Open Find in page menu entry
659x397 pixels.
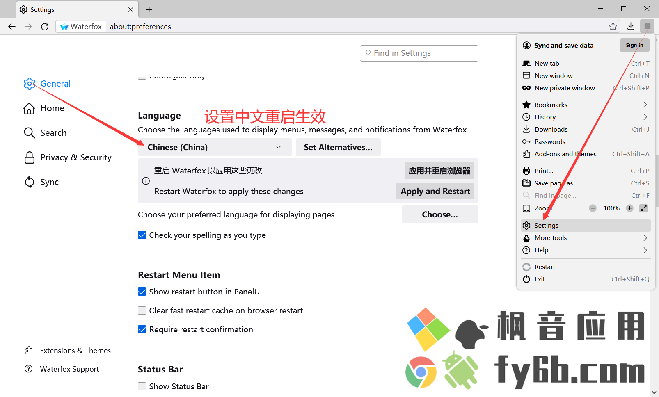coord(586,196)
